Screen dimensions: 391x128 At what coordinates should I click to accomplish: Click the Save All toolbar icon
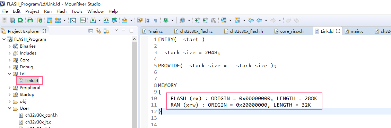tap(12, 20)
